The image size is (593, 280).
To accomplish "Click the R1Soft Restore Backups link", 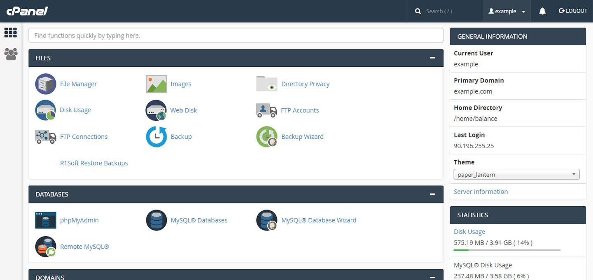I will [94, 163].
